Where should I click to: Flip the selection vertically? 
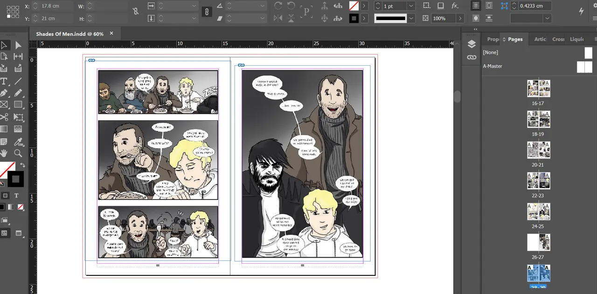point(292,18)
